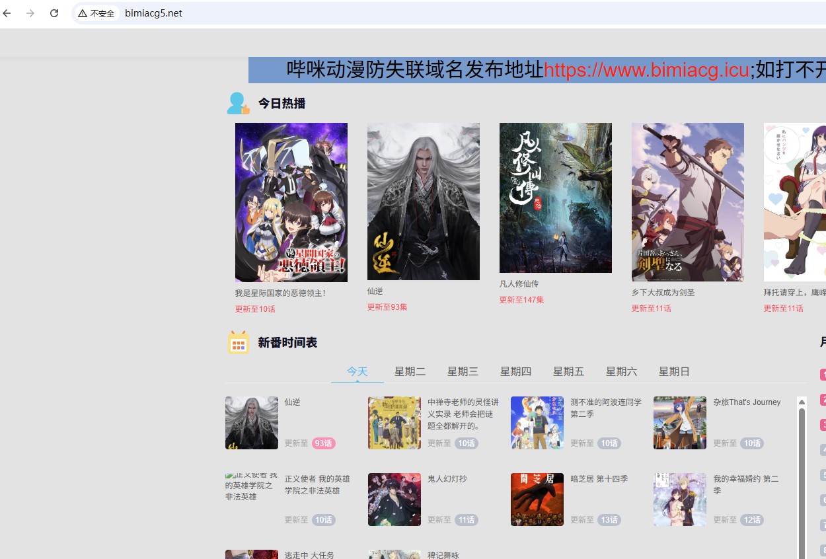The image size is (826, 559).
Task: Click the schedule list scrollbar up arrow
Action: [802, 402]
